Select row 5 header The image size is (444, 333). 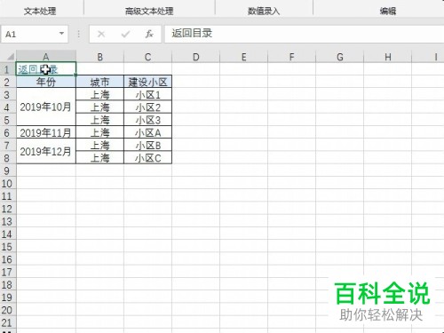[7, 120]
